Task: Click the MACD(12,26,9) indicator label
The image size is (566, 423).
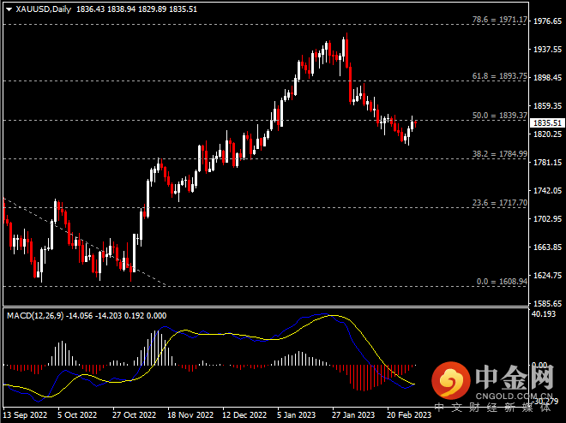Action: click(38, 315)
